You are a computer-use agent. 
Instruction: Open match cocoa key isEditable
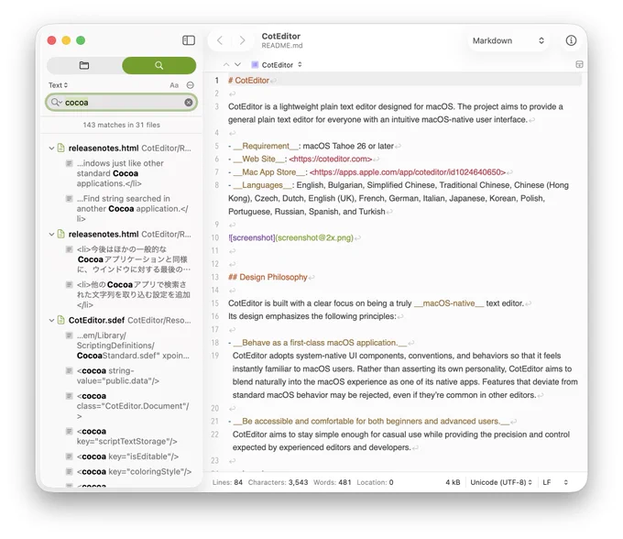point(129,456)
